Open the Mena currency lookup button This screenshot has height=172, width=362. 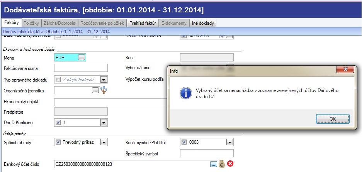pyautogui.click(x=82, y=58)
